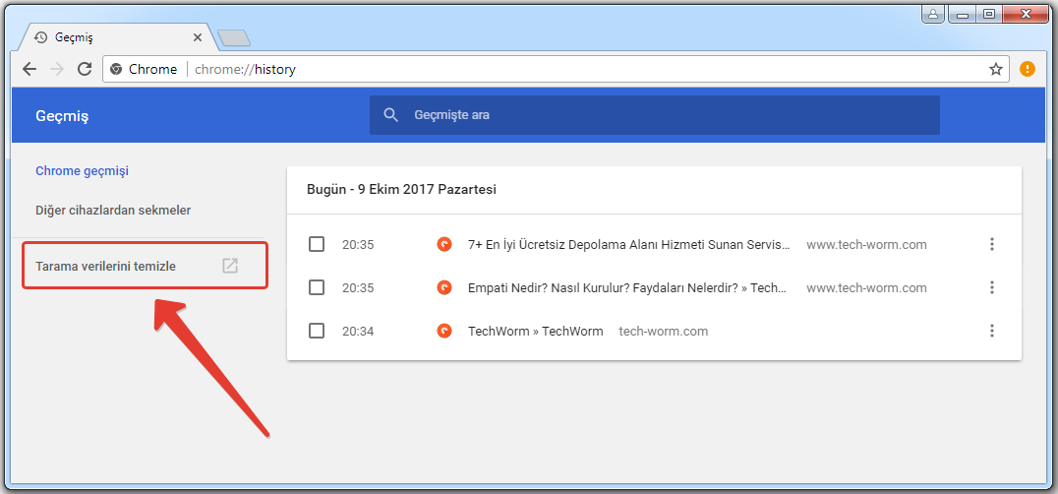Screen dimensions: 1058x494
Task: Click the orange alert icon in toolbar
Action: 1028,69
